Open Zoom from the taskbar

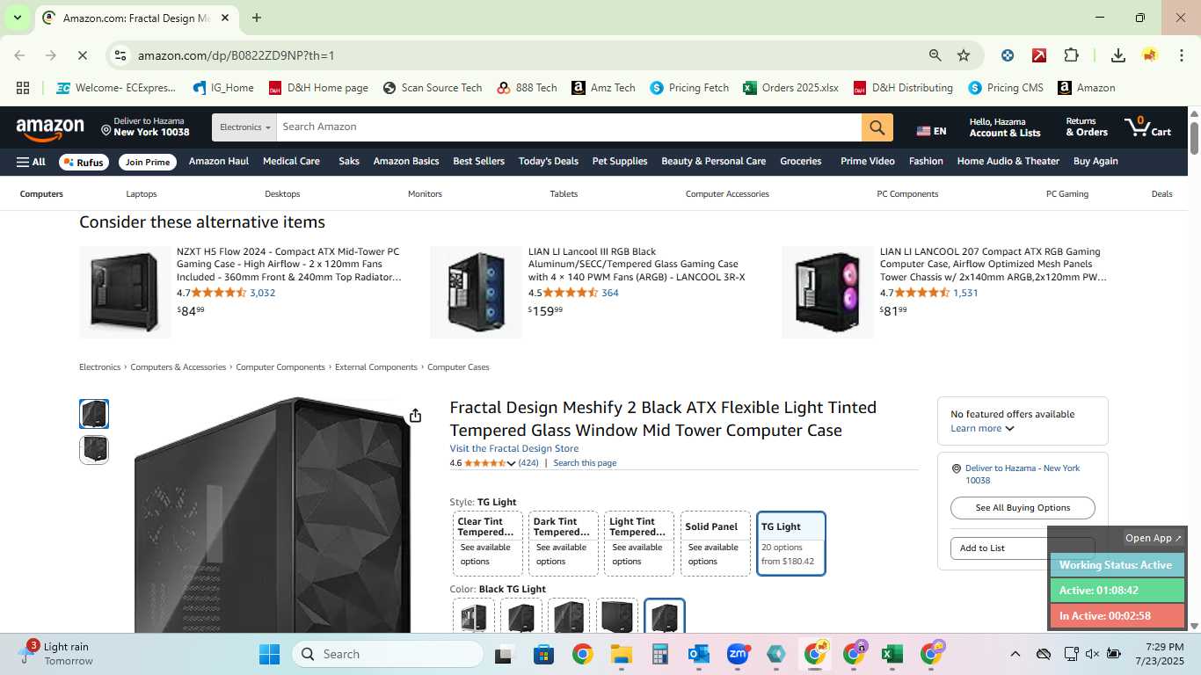738,654
